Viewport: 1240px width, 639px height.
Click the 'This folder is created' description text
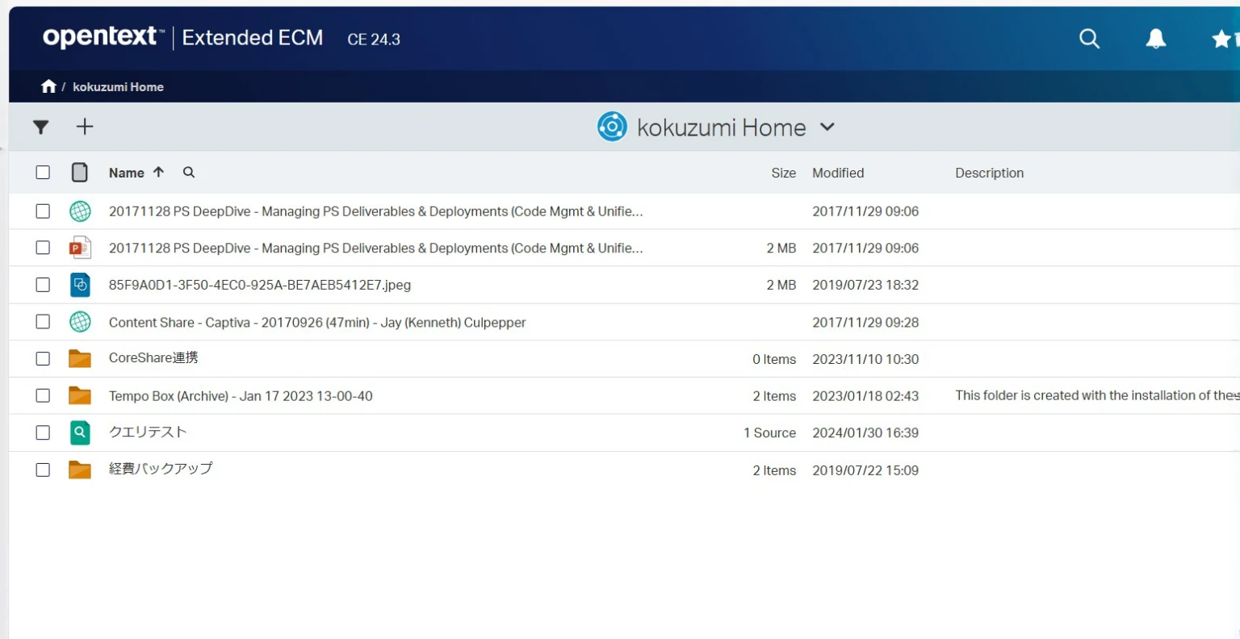click(1097, 395)
